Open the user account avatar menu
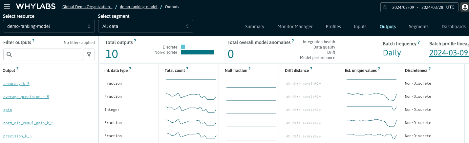This screenshot has width=469, height=143. (465, 7)
